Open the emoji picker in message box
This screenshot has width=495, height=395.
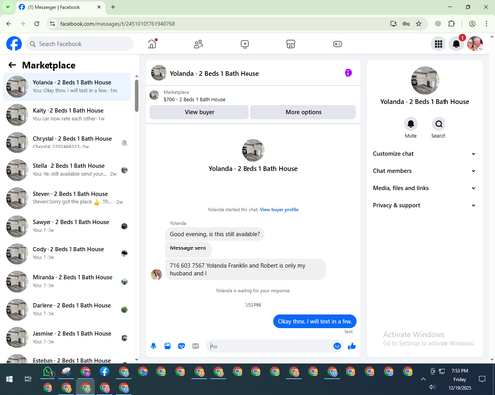click(337, 346)
